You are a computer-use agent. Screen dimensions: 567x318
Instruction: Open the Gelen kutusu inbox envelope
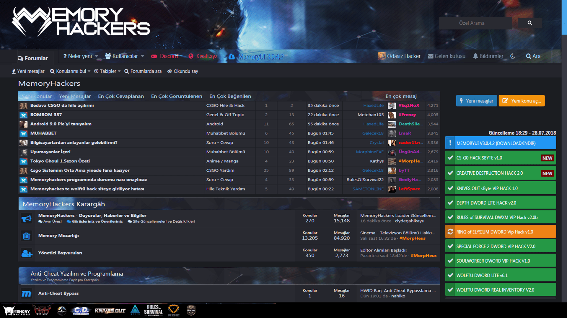tap(447, 56)
